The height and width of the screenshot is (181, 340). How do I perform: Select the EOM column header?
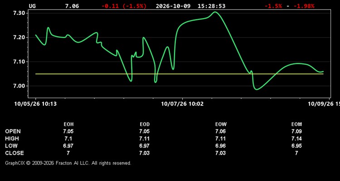pos(296,124)
